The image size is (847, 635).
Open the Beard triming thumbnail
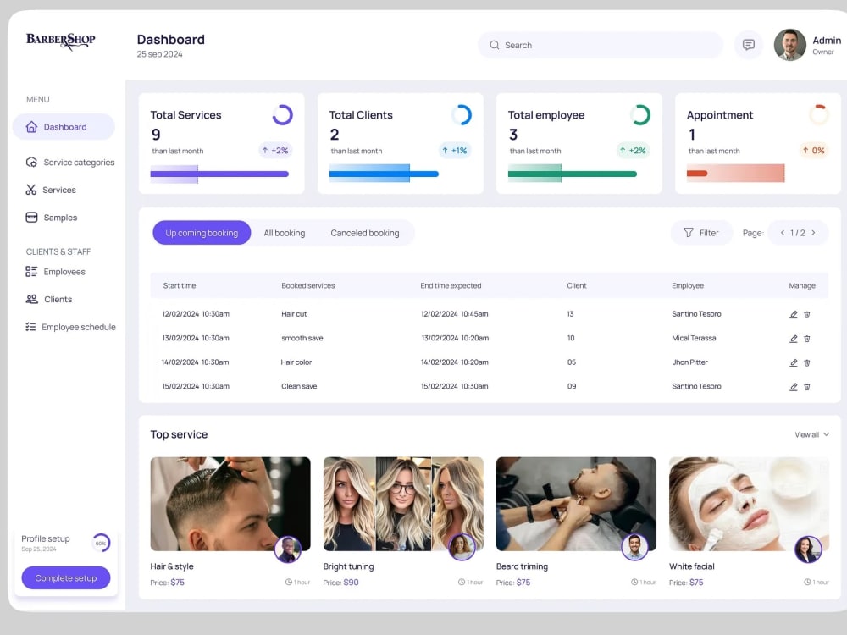[x=576, y=504]
